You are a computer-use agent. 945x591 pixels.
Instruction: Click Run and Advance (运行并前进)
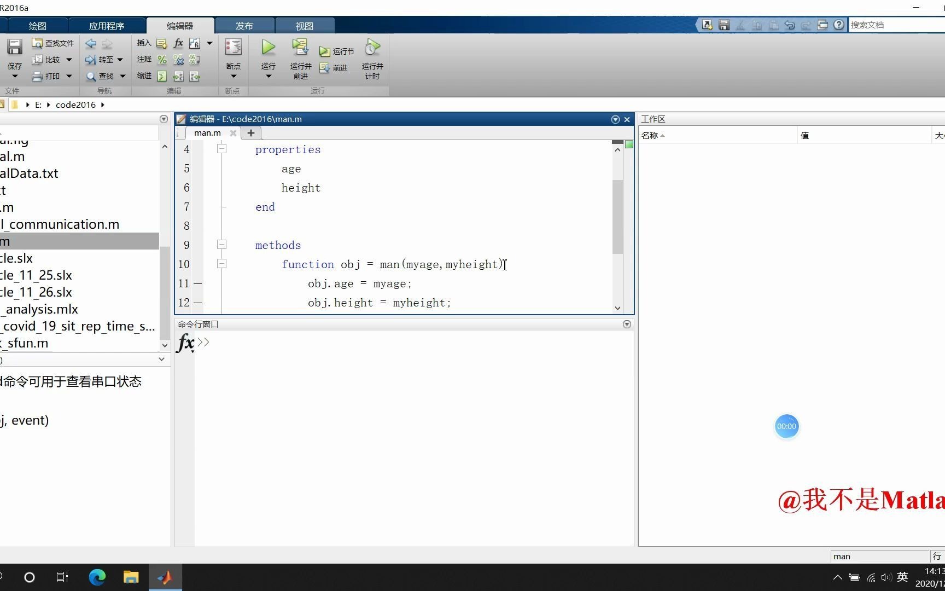[x=300, y=59]
